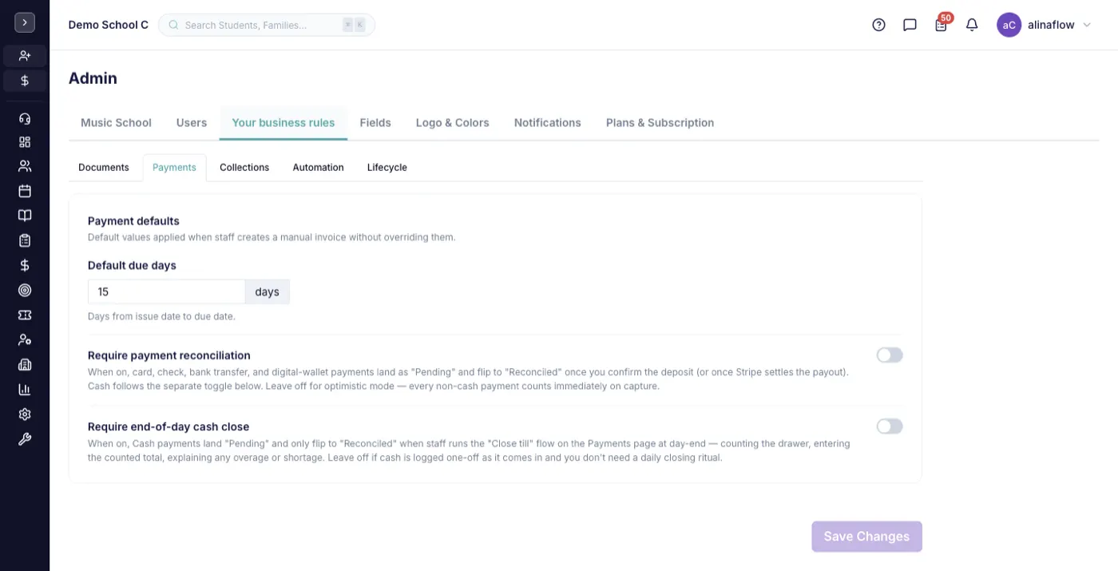Click the add person icon in sidebar
Viewport: 1118px width, 571px height.
(25, 56)
